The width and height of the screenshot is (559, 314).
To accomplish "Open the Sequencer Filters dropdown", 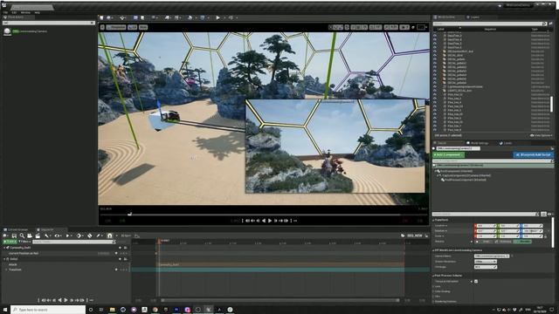I will click(24, 242).
